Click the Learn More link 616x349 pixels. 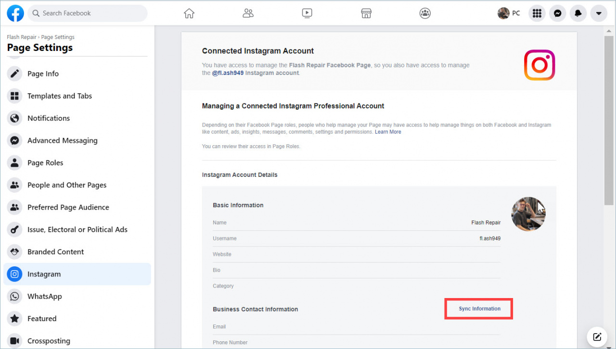[388, 132]
